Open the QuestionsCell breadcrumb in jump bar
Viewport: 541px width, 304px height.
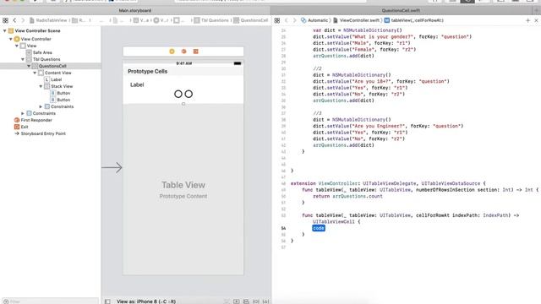pos(251,20)
